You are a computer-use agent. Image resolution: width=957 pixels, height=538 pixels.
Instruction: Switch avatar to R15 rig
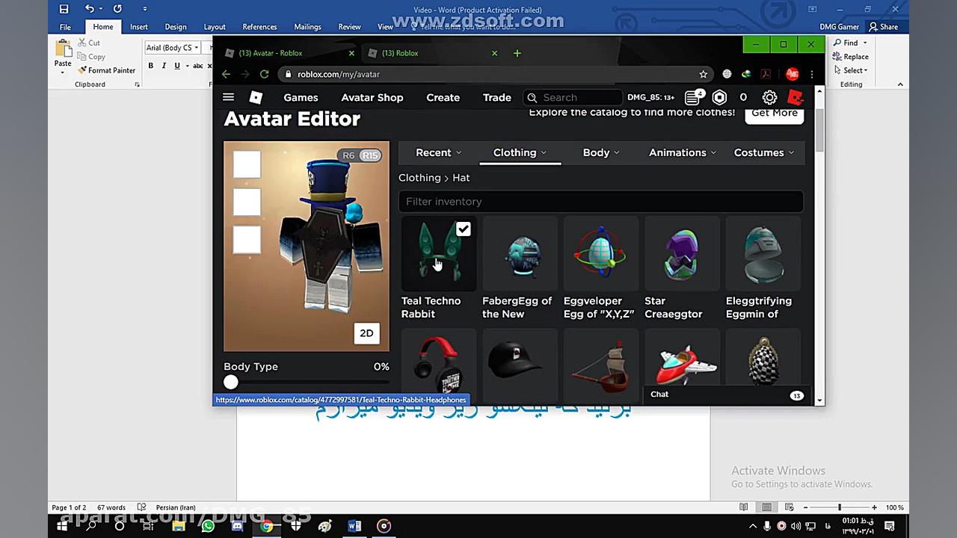coord(370,155)
